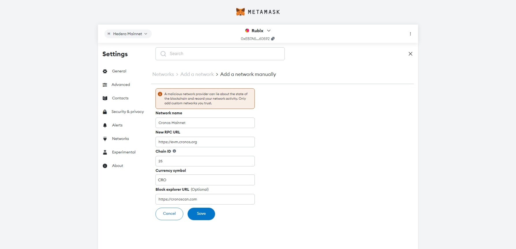Click the H badge in network selector
The height and width of the screenshot is (249, 516).
(109, 34)
